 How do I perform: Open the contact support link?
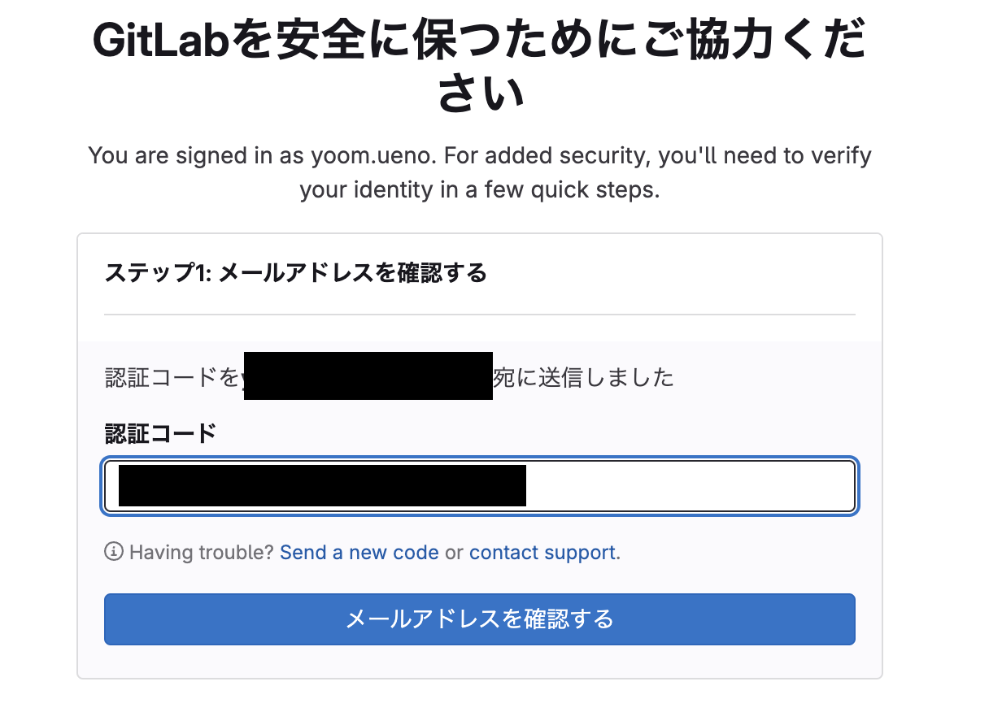point(542,553)
